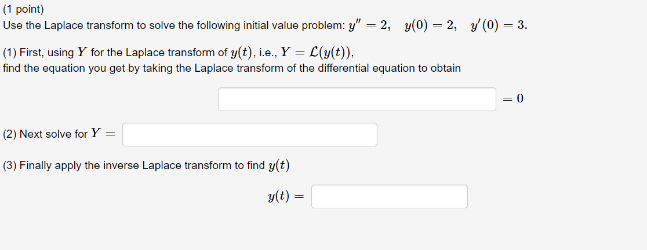The height and width of the screenshot is (250, 647).
Task: Click the y(0) = 2 initial condition
Action: point(431,25)
